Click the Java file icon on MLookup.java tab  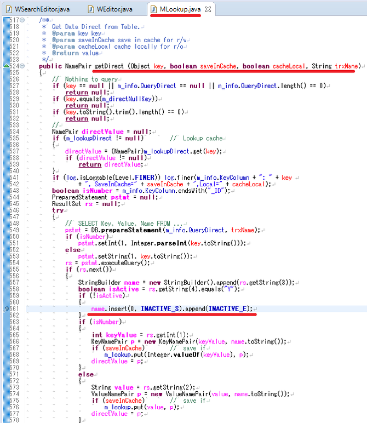tap(154, 9)
